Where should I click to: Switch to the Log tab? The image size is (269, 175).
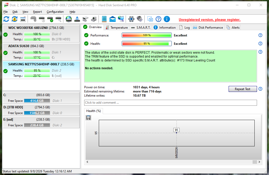185,27
